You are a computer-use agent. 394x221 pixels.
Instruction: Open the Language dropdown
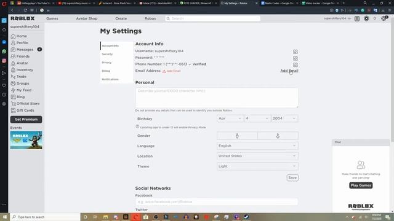pyautogui.click(x=257, y=146)
